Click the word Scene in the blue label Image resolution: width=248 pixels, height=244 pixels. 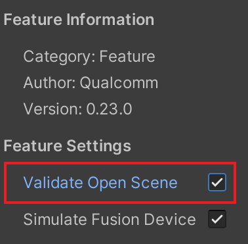pos(154,182)
